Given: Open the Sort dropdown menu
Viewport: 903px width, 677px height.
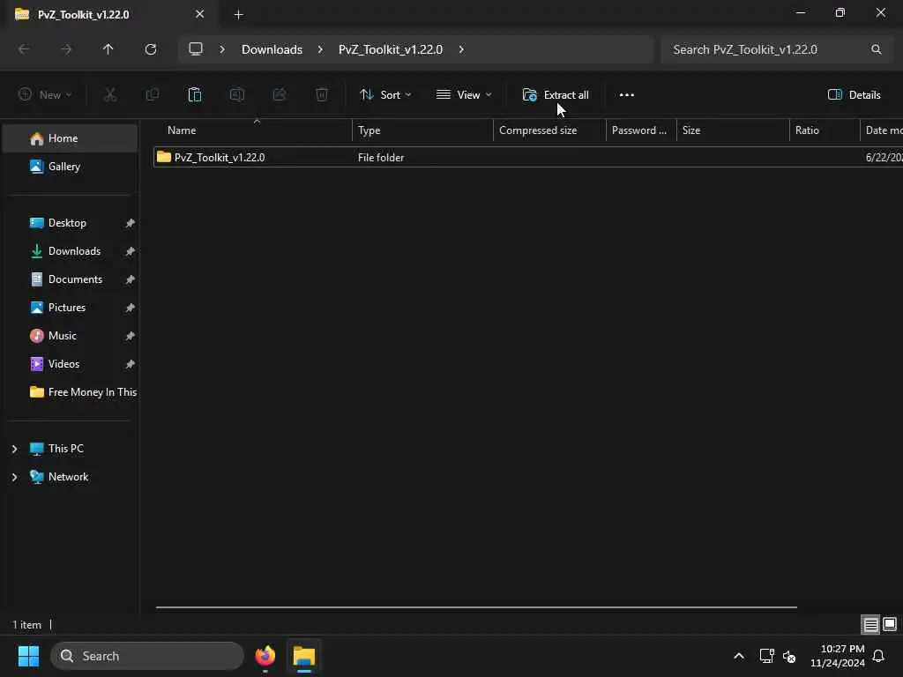Looking at the screenshot, I should click(385, 95).
